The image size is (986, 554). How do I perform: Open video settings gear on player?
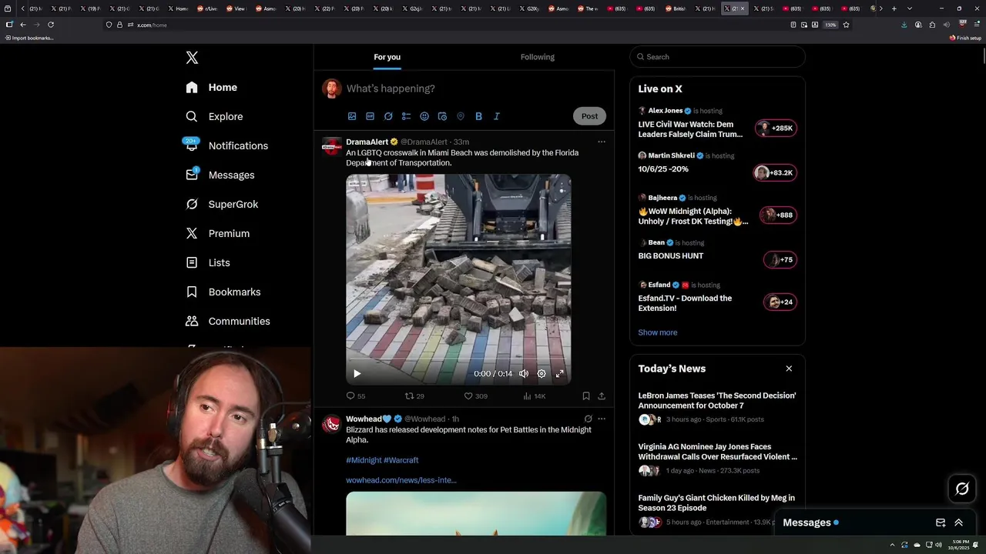pyautogui.click(x=542, y=374)
